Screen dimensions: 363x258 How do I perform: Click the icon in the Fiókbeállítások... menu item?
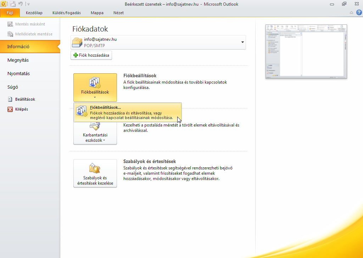[x=82, y=111]
